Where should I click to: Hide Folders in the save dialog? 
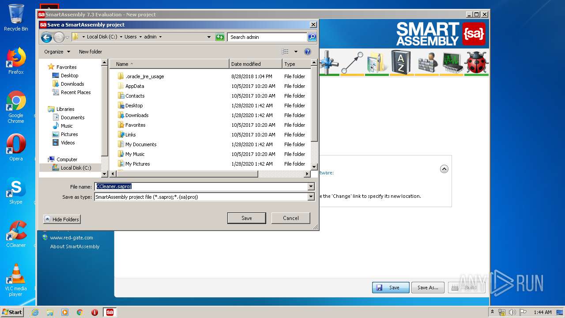click(x=62, y=219)
